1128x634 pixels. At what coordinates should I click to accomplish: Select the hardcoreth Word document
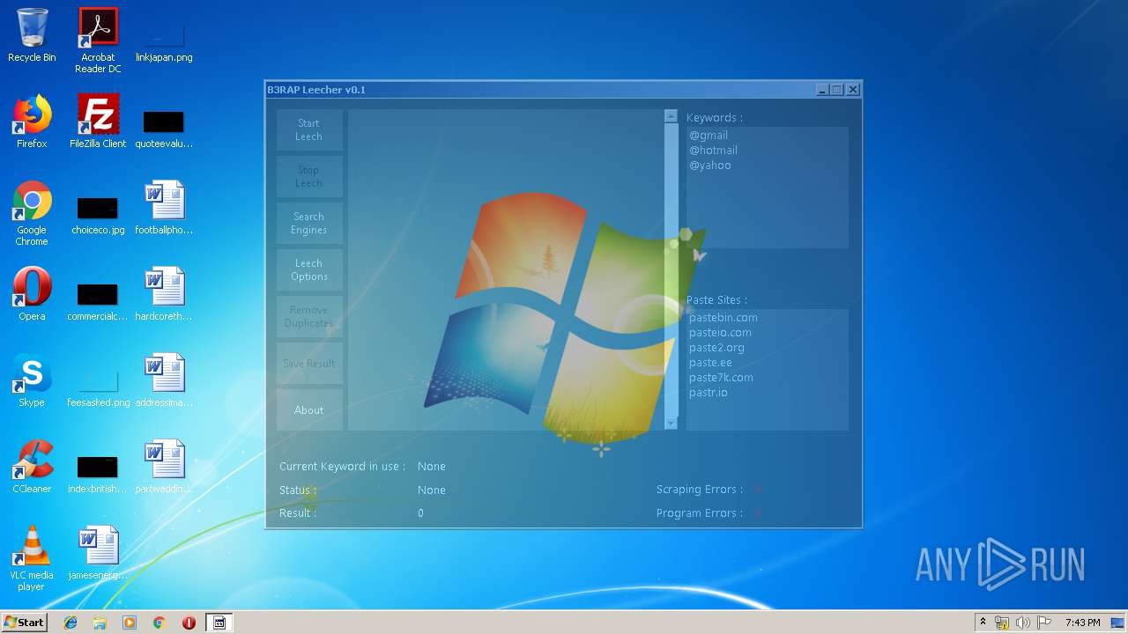tap(164, 294)
